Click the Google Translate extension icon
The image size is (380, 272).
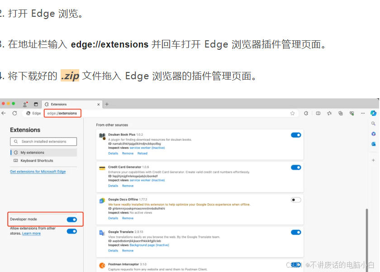102,233
